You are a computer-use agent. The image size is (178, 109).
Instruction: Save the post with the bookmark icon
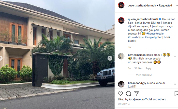(x=176, y=94)
